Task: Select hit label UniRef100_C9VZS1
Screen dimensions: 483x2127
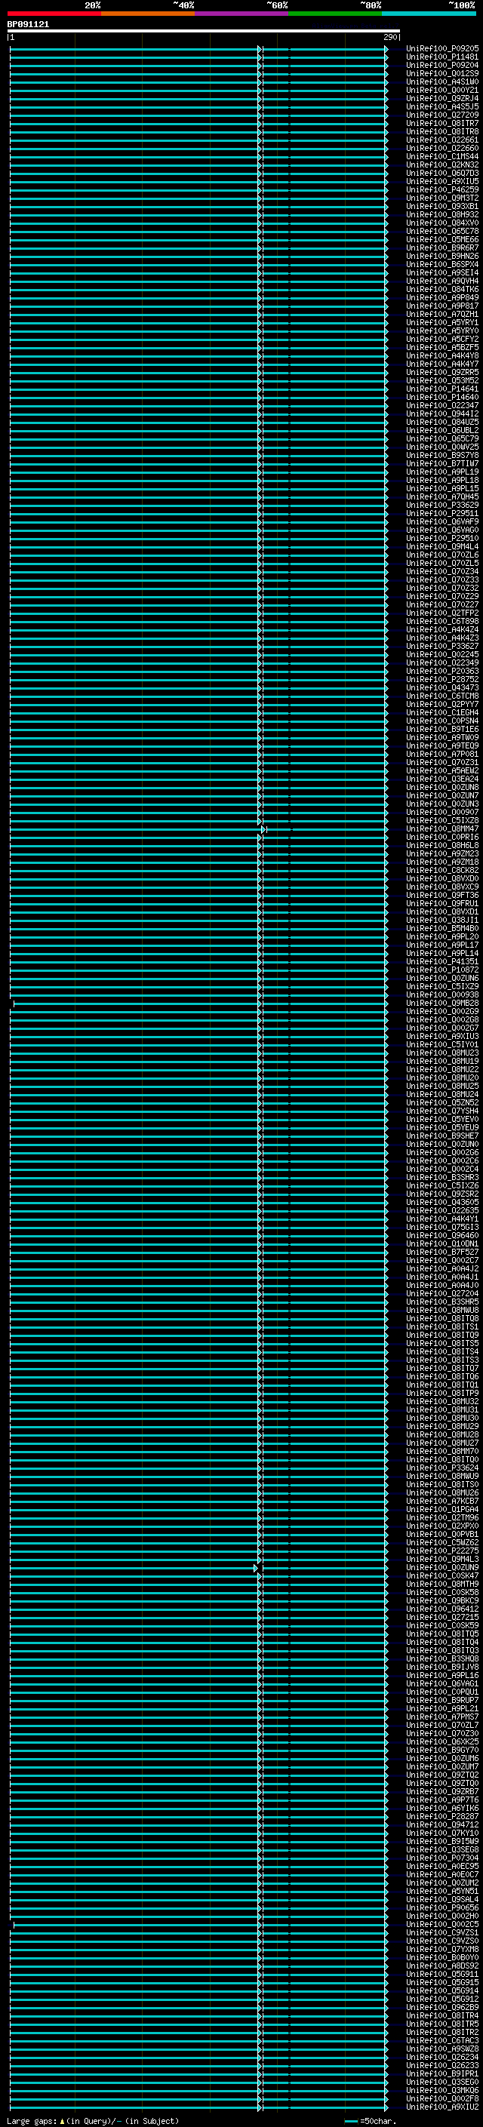Action: point(442,1932)
